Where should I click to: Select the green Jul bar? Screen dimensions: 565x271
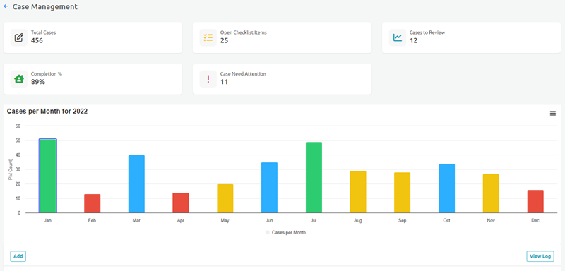tap(314, 177)
